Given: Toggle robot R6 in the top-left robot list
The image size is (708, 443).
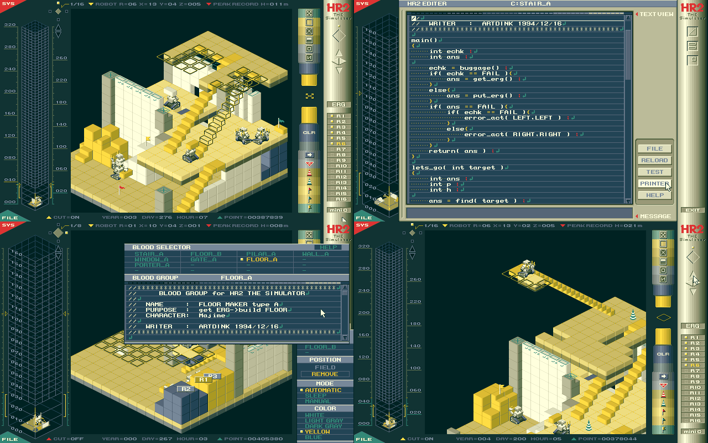Looking at the screenshot, I should point(339,144).
